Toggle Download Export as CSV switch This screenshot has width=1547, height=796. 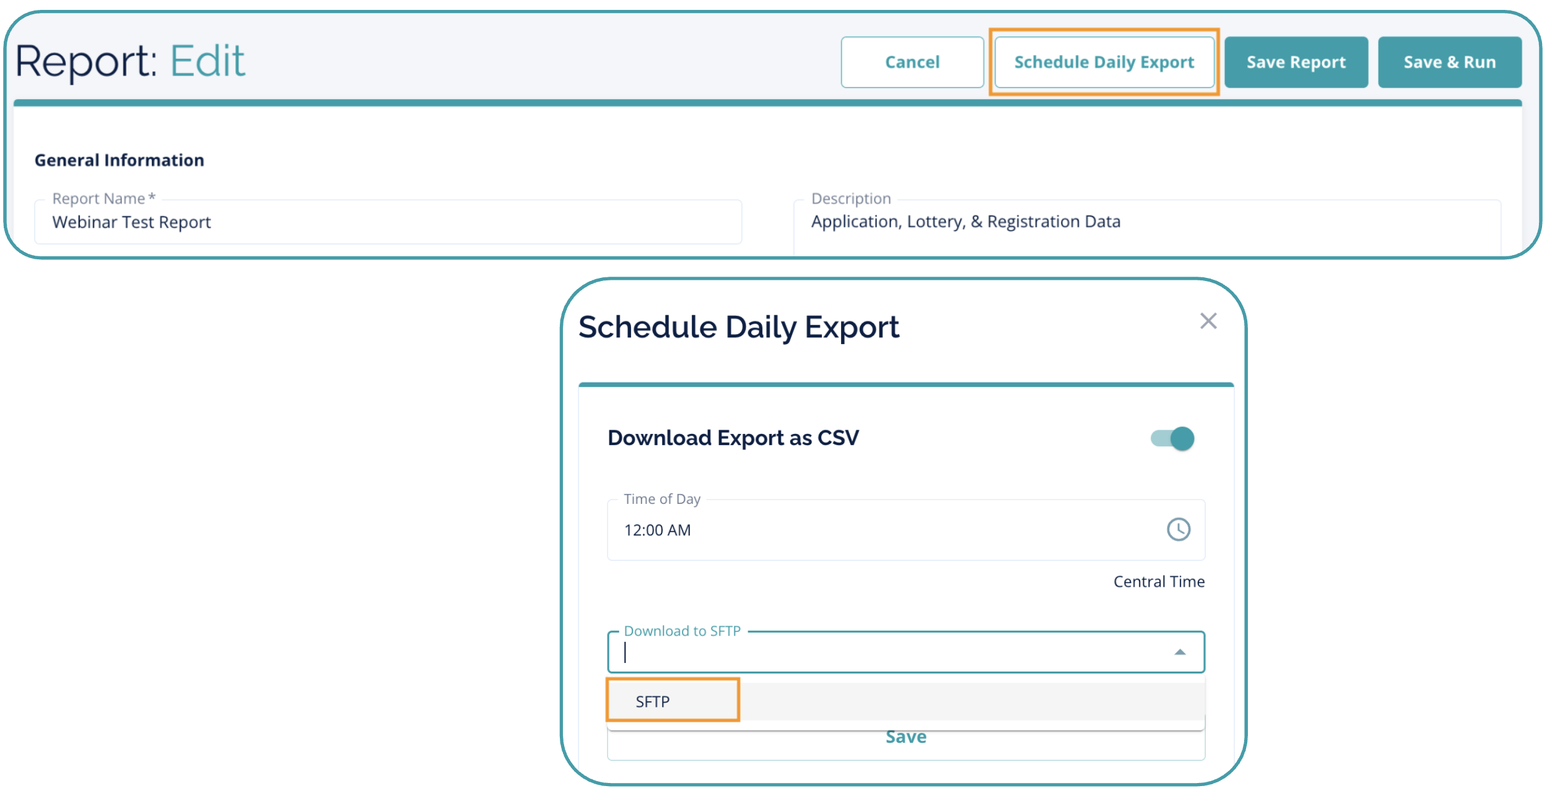1172,438
